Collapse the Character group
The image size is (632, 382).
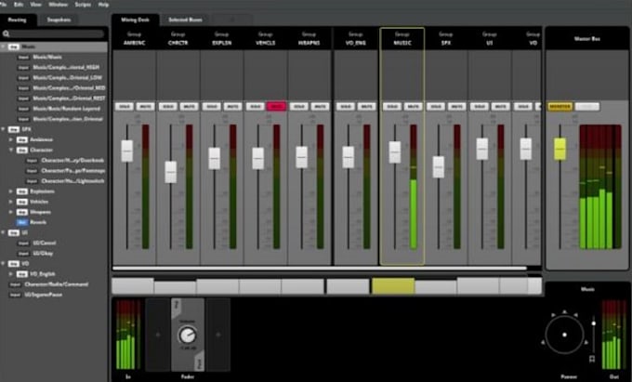[x=11, y=150]
